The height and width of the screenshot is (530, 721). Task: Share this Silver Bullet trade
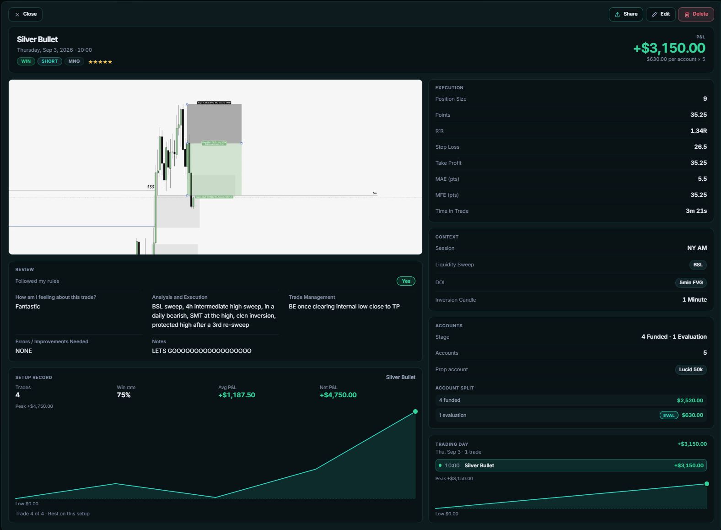point(626,14)
